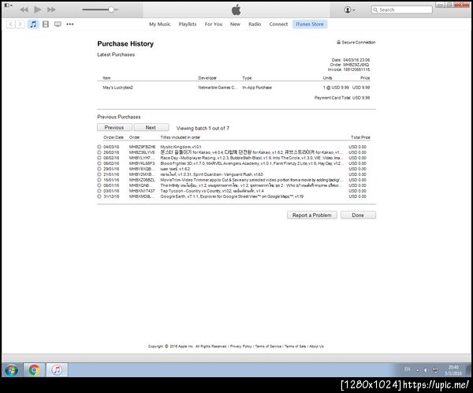Click the Apple logo in the header
473x393 pixels.
[236, 9]
